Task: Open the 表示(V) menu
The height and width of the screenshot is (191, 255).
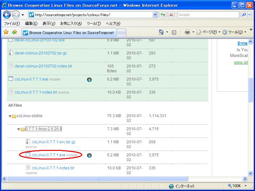Action: (49, 24)
